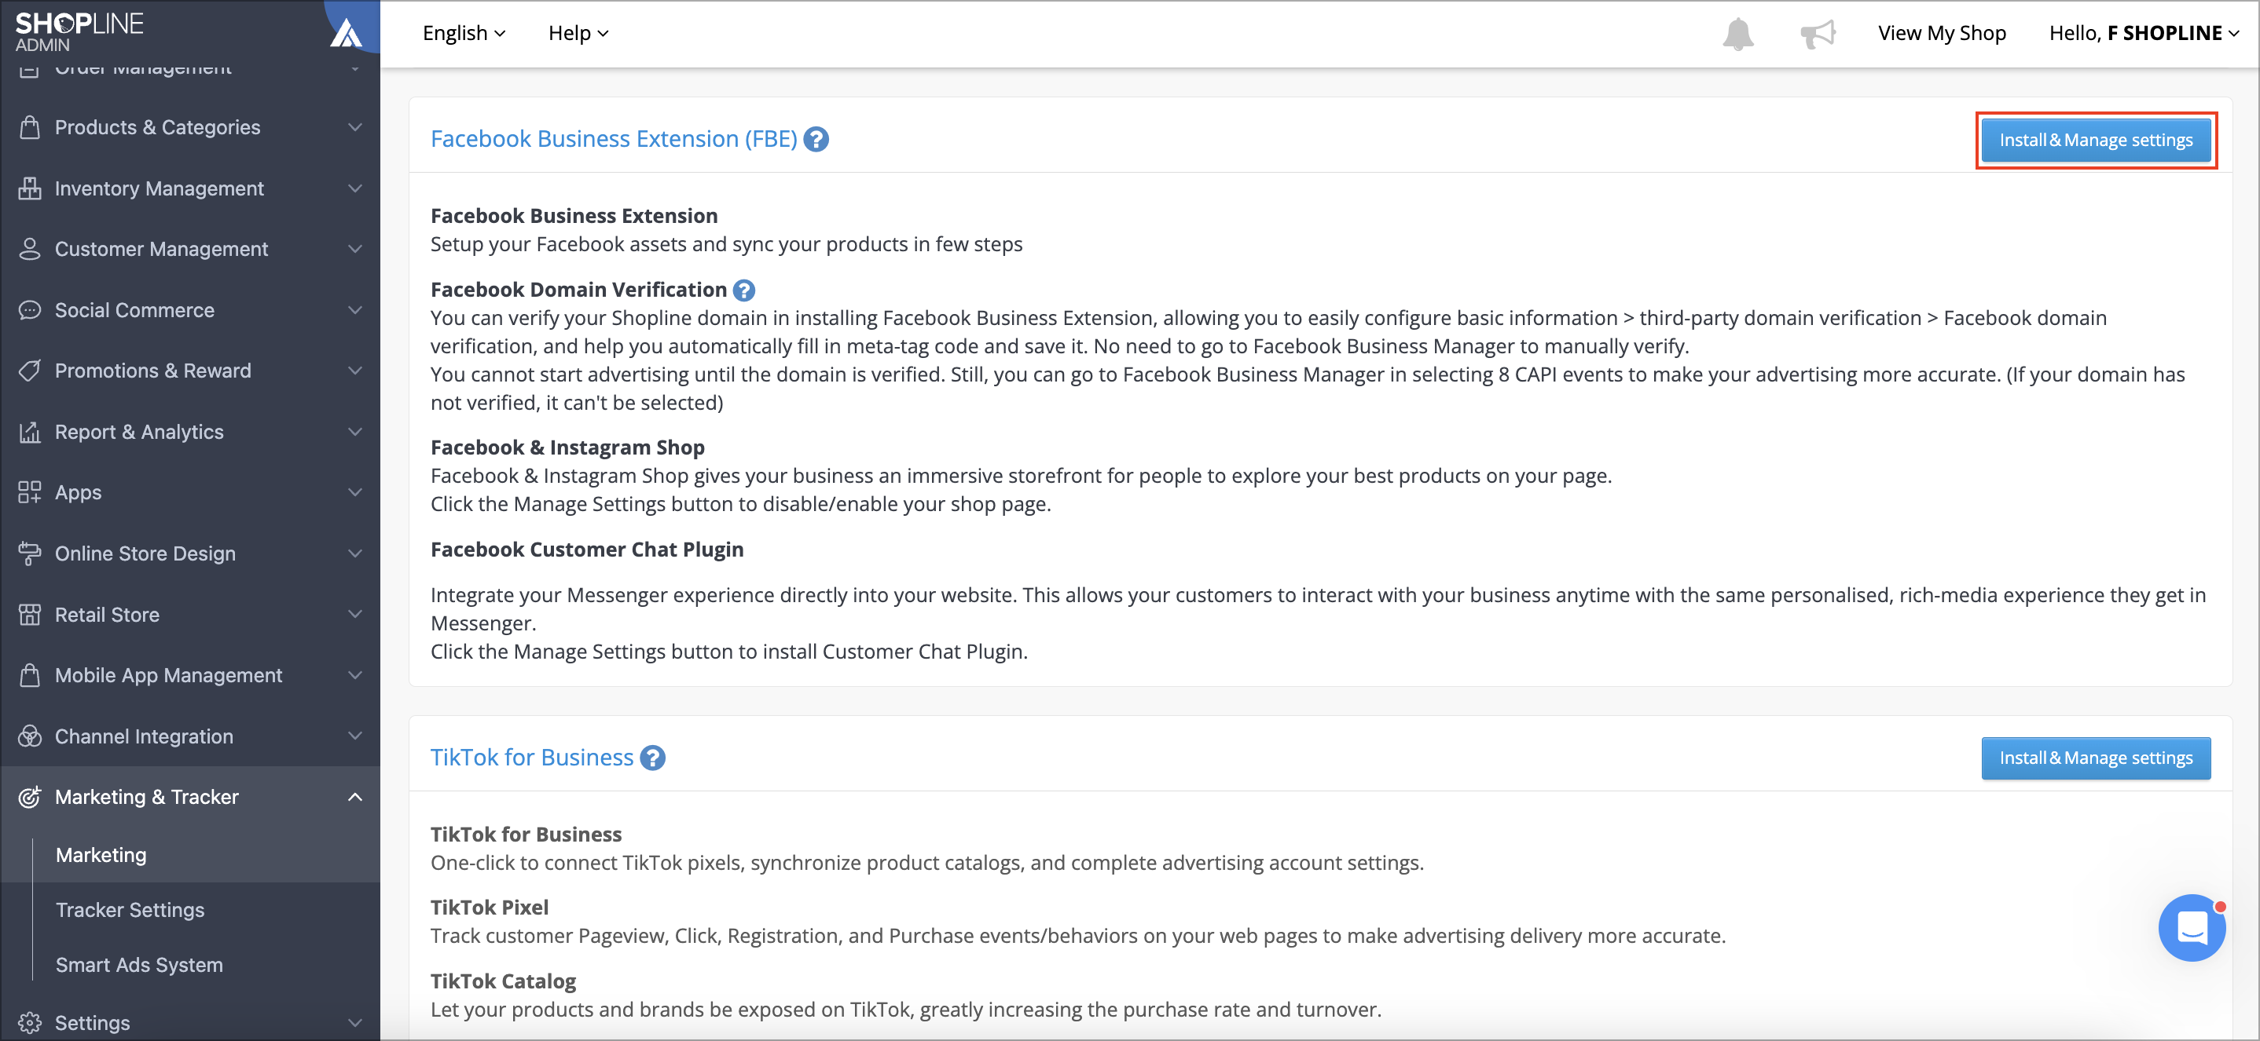Open the Hello, F SHOPLINE account menu
Image resolution: width=2260 pixels, height=1041 pixels.
coord(2144,33)
